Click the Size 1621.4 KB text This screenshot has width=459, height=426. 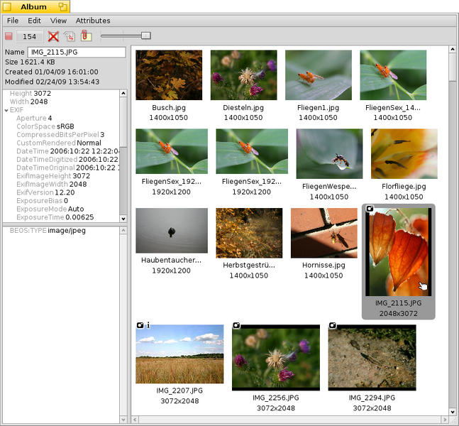tap(30, 62)
